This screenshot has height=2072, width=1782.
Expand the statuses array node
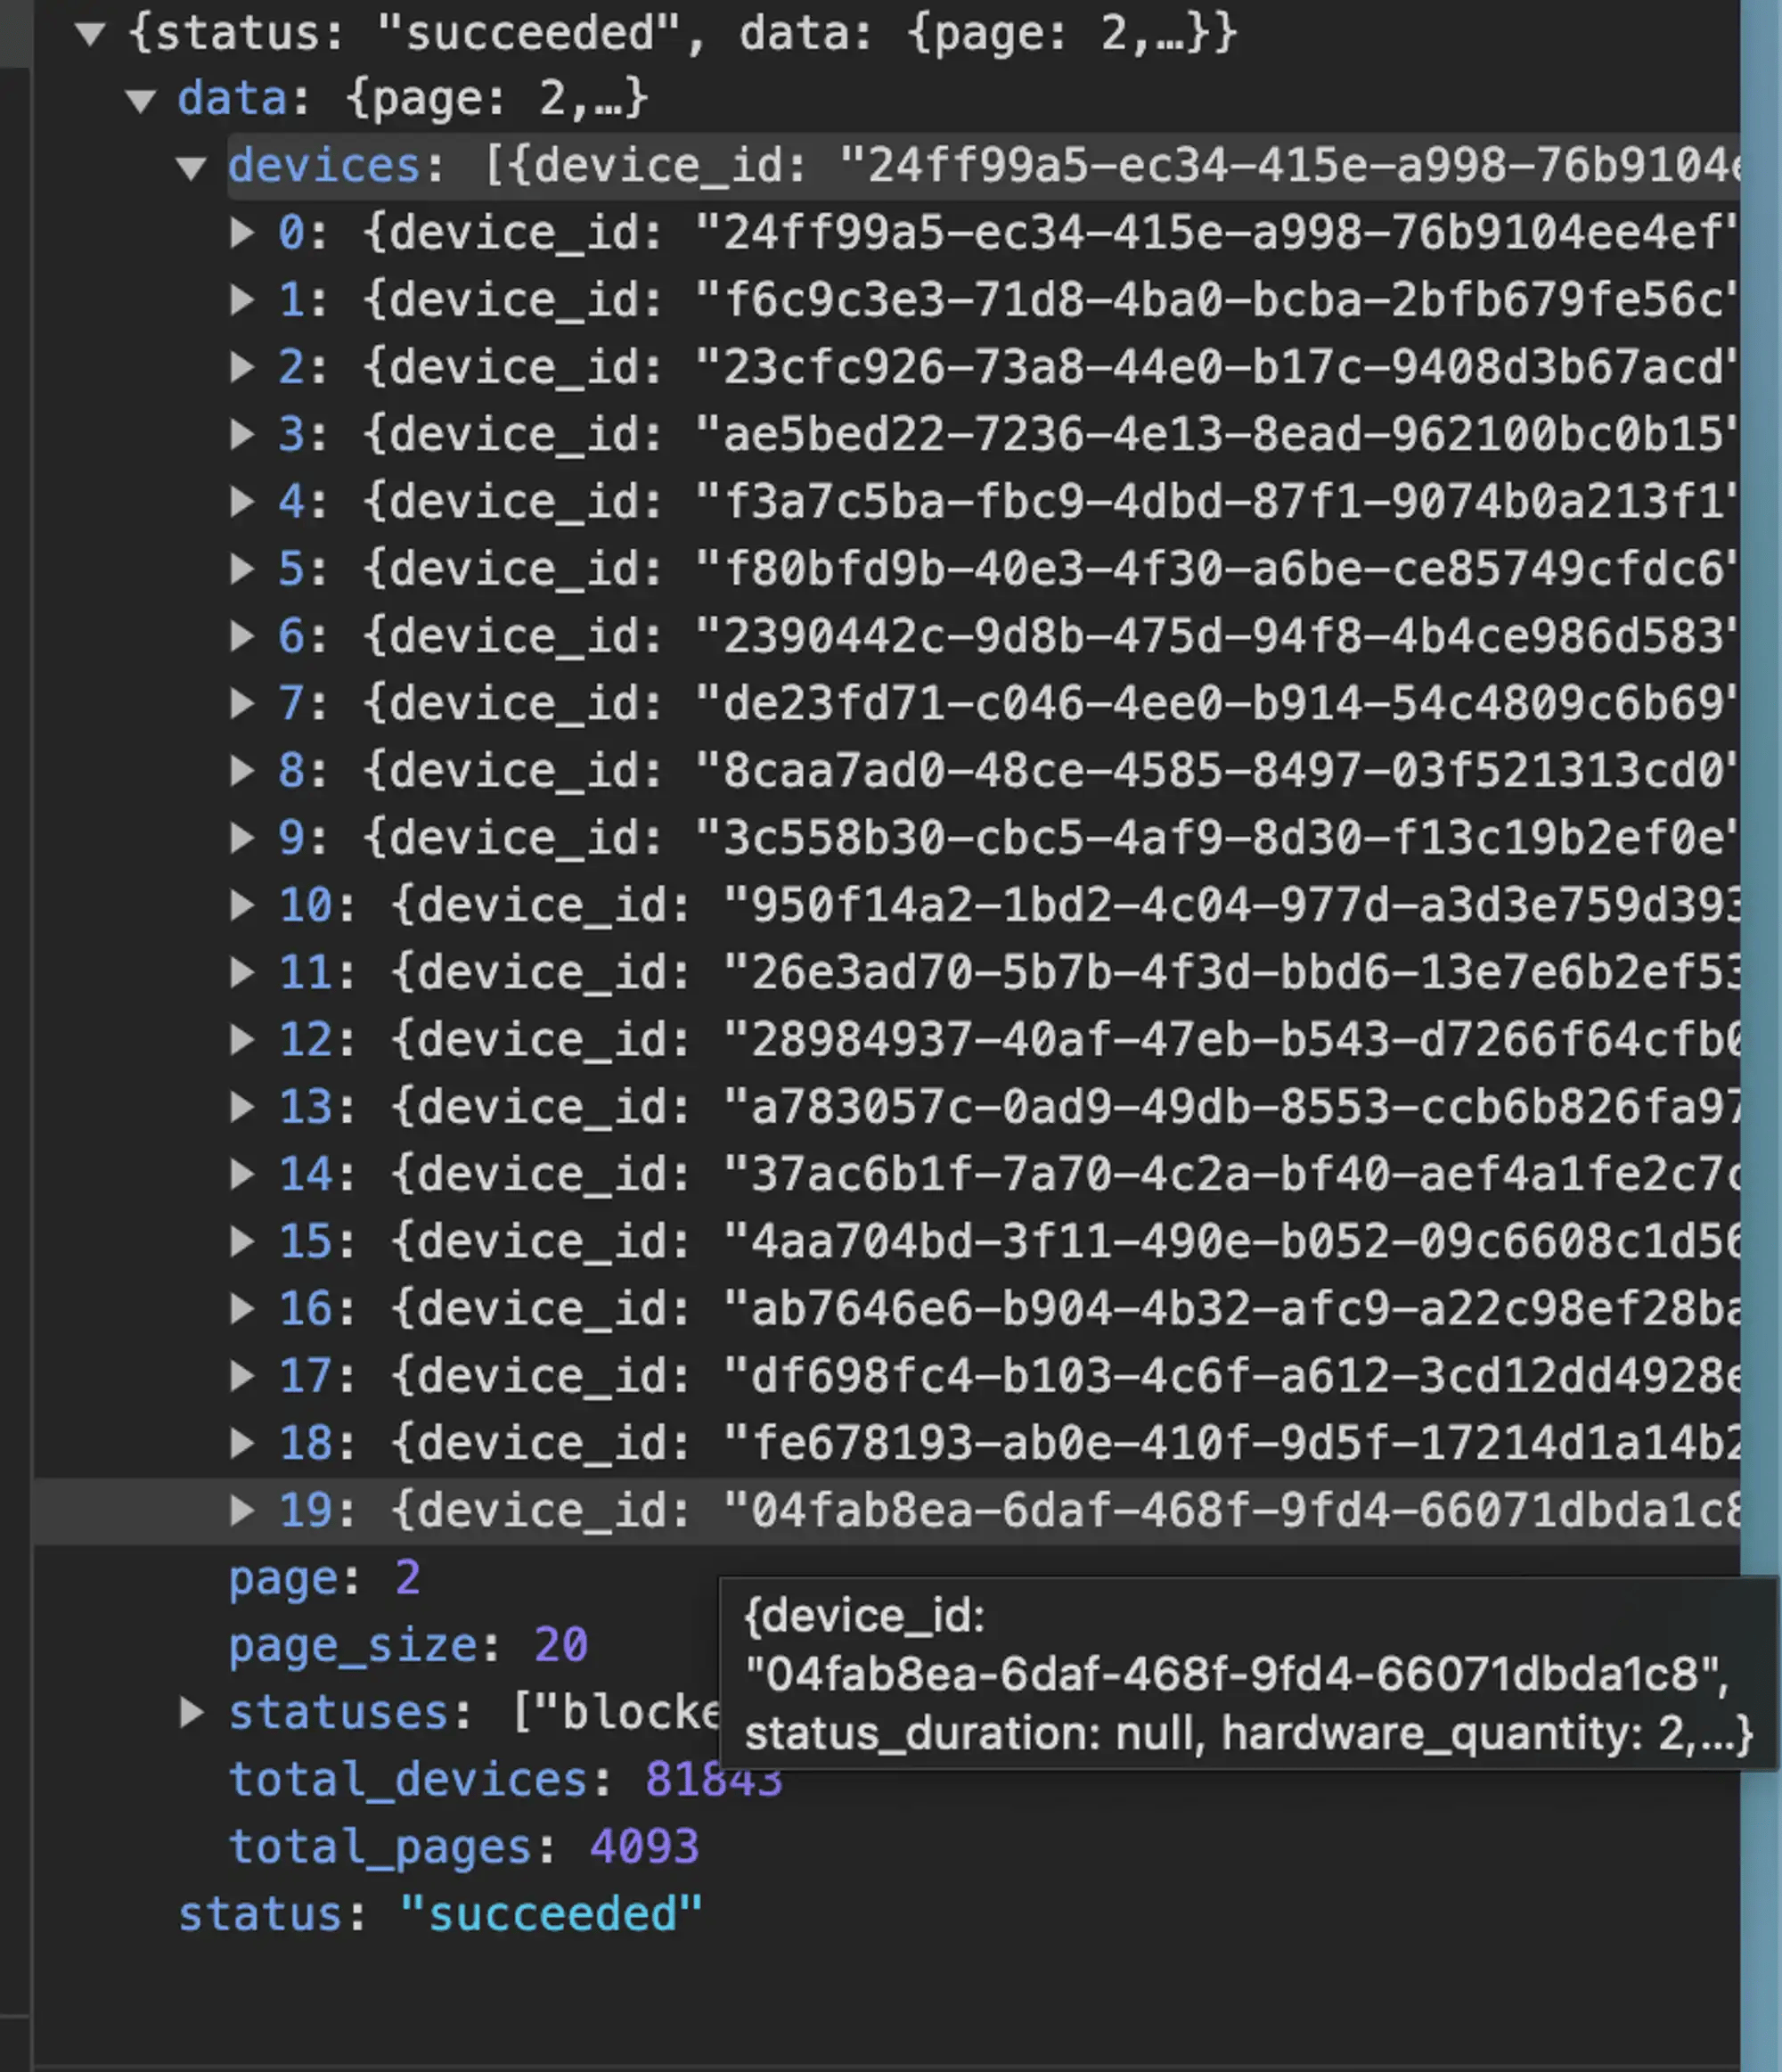192,1712
